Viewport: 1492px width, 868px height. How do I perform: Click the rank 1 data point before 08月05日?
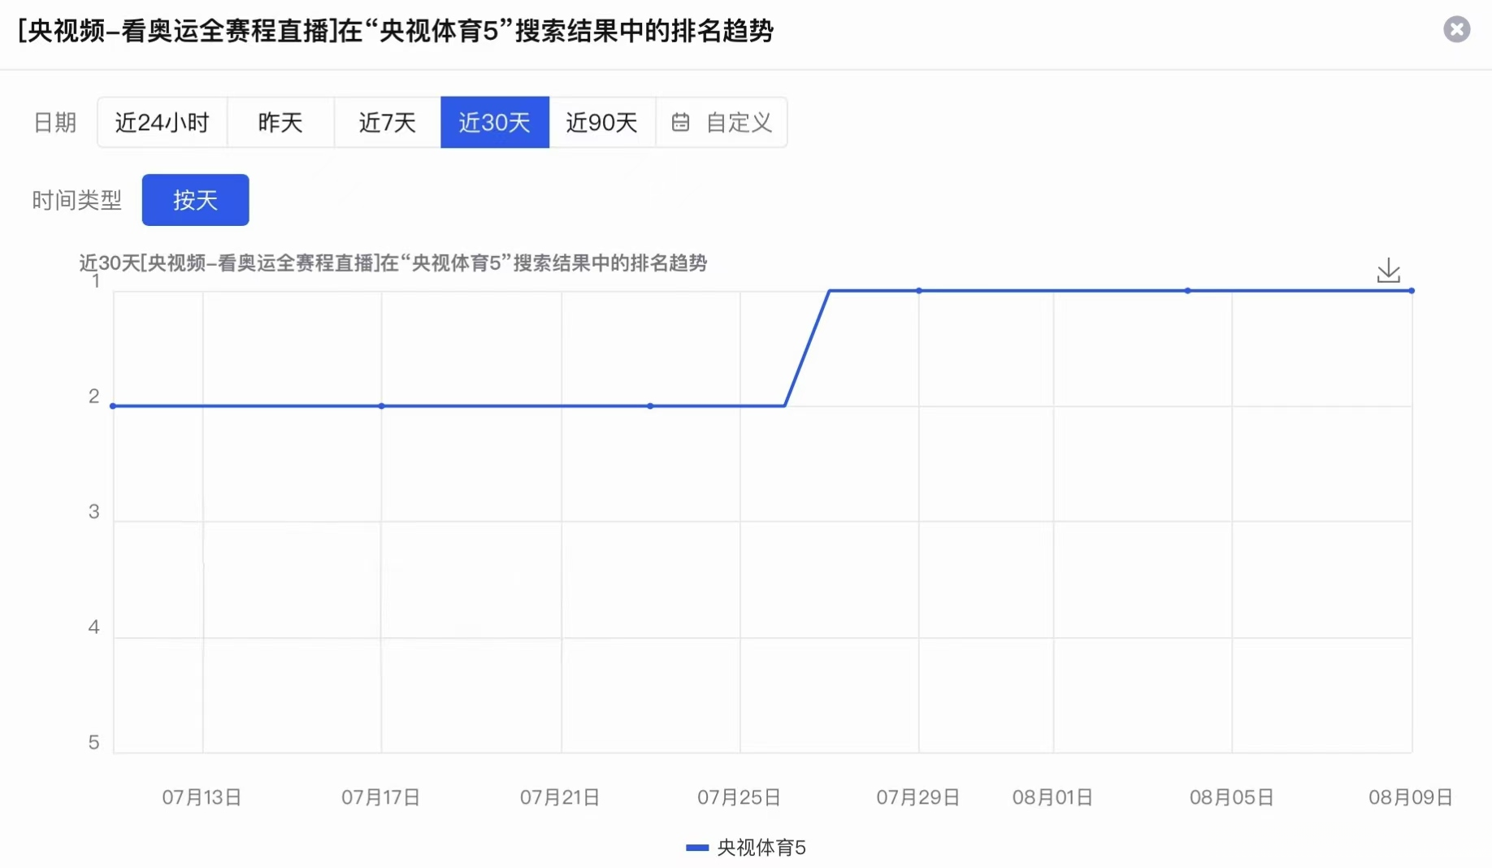tap(1187, 290)
